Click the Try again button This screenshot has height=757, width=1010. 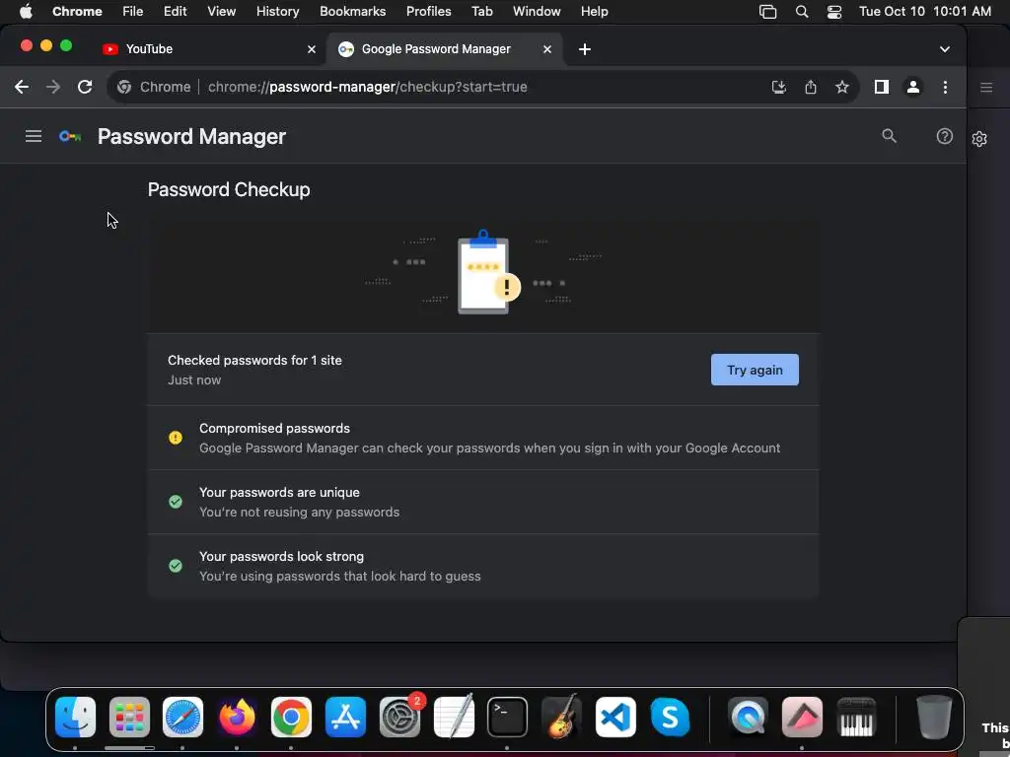(x=755, y=370)
